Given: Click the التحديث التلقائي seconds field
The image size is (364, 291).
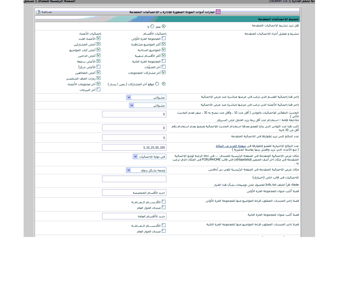Looking at the screenshot, I should (134, 114).
